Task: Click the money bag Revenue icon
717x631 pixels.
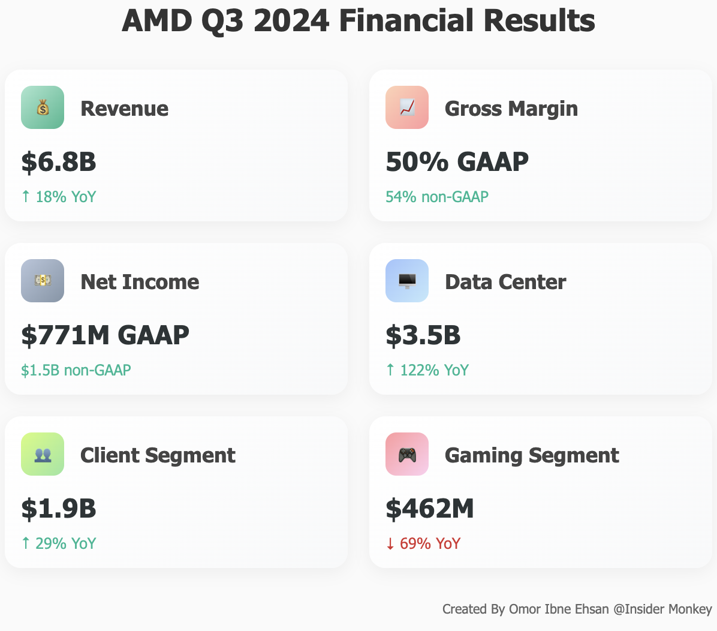Action: pos(43,107)
